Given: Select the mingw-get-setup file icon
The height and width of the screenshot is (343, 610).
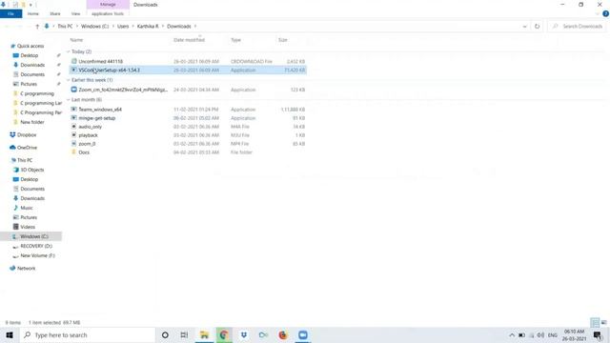Looking at the screenshot, I should point(74,118).
